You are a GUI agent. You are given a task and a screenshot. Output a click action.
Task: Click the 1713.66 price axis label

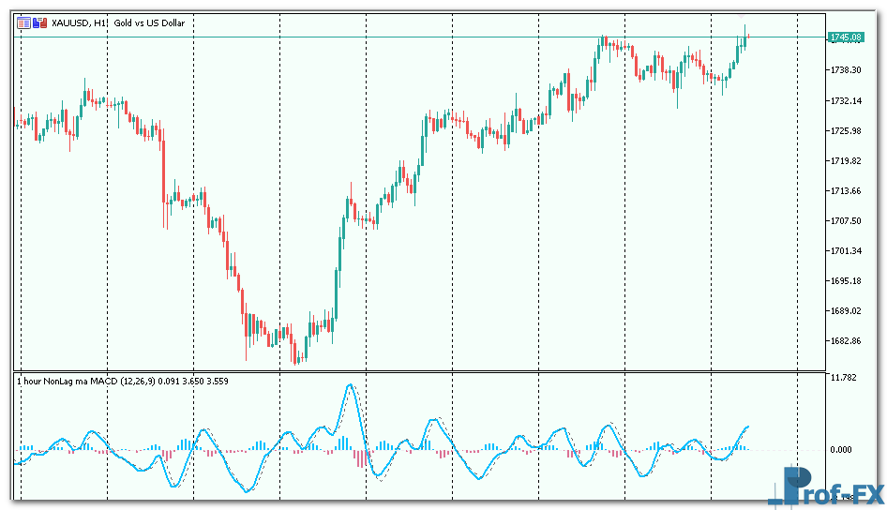pos(846,191)
